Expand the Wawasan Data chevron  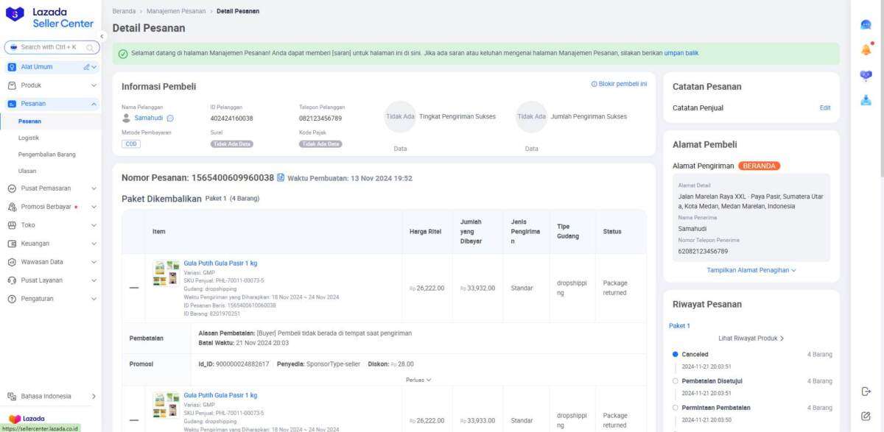pyautogui.click(x=94, y=262)
